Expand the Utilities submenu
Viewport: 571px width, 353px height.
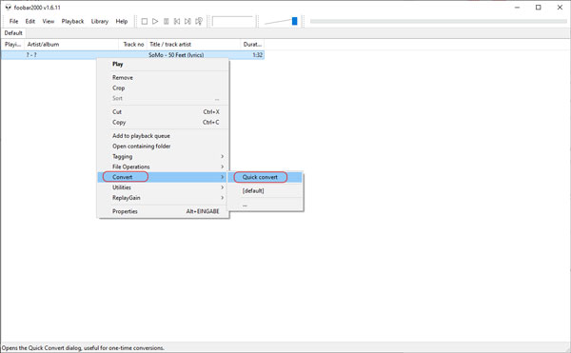(163, 187)
